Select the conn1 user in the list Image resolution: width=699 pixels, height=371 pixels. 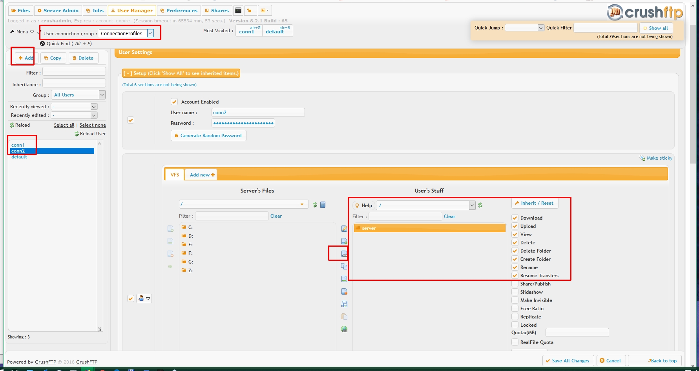click(x=18, y=145)
